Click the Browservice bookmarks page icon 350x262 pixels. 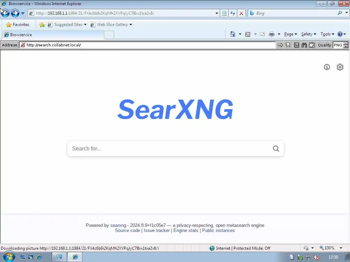pos(296,45)
